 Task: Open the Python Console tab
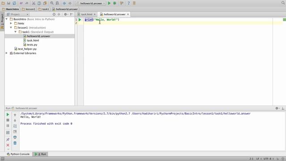coord(18,154)
